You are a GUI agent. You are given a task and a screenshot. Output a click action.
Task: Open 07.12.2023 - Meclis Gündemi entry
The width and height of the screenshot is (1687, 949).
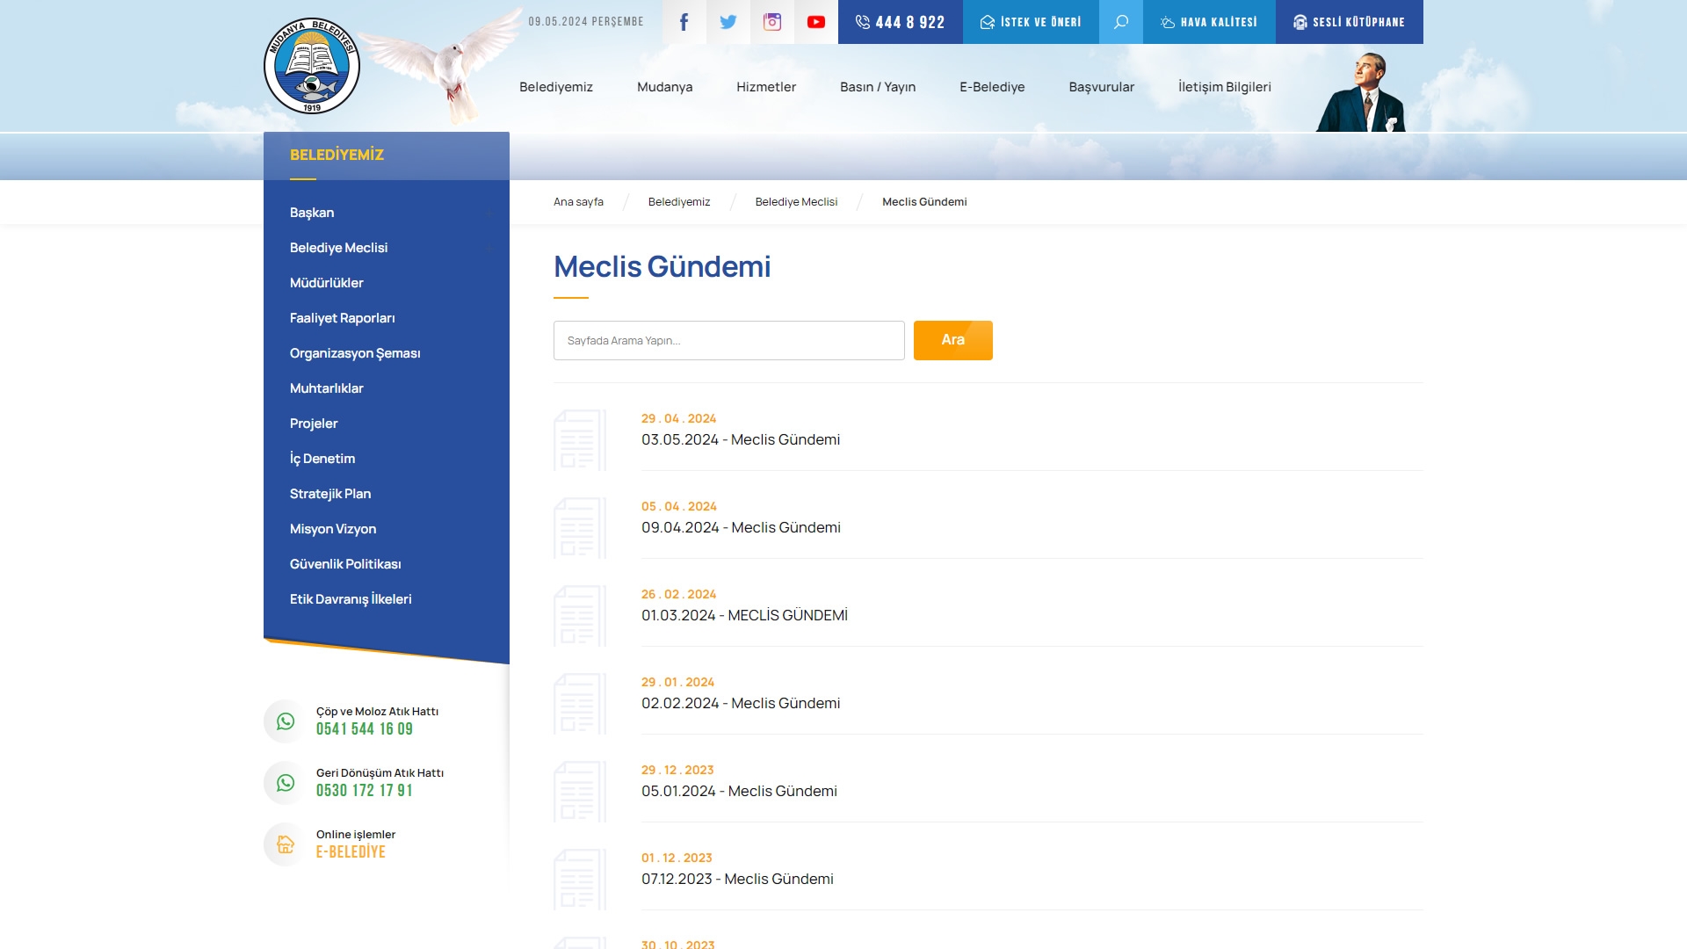pos(737,879)
